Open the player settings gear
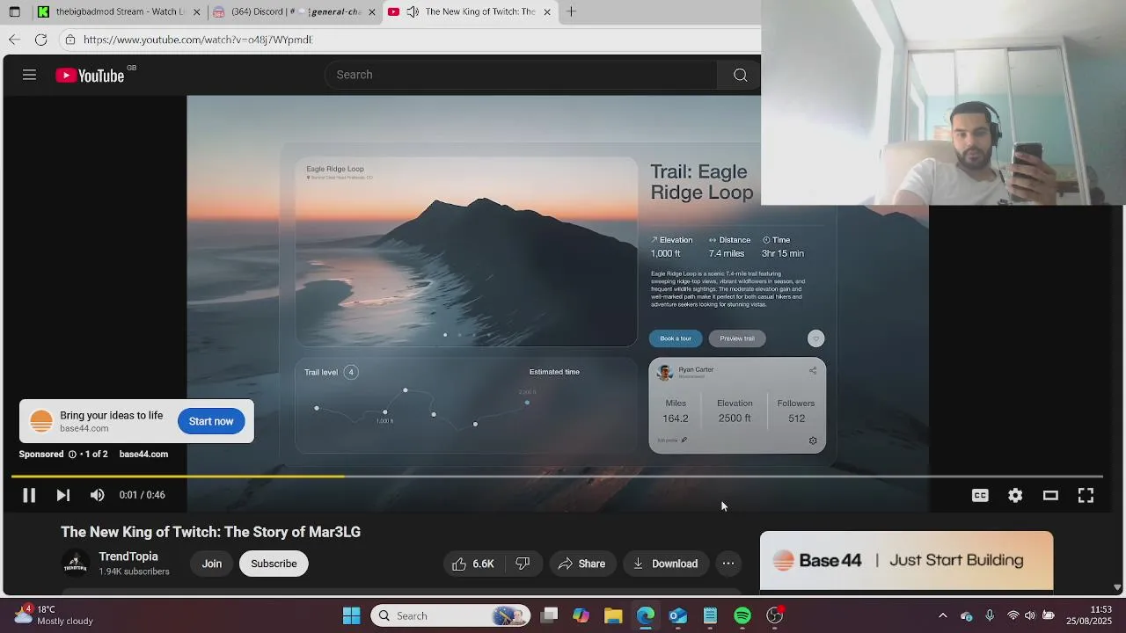 click(1015, 496)
